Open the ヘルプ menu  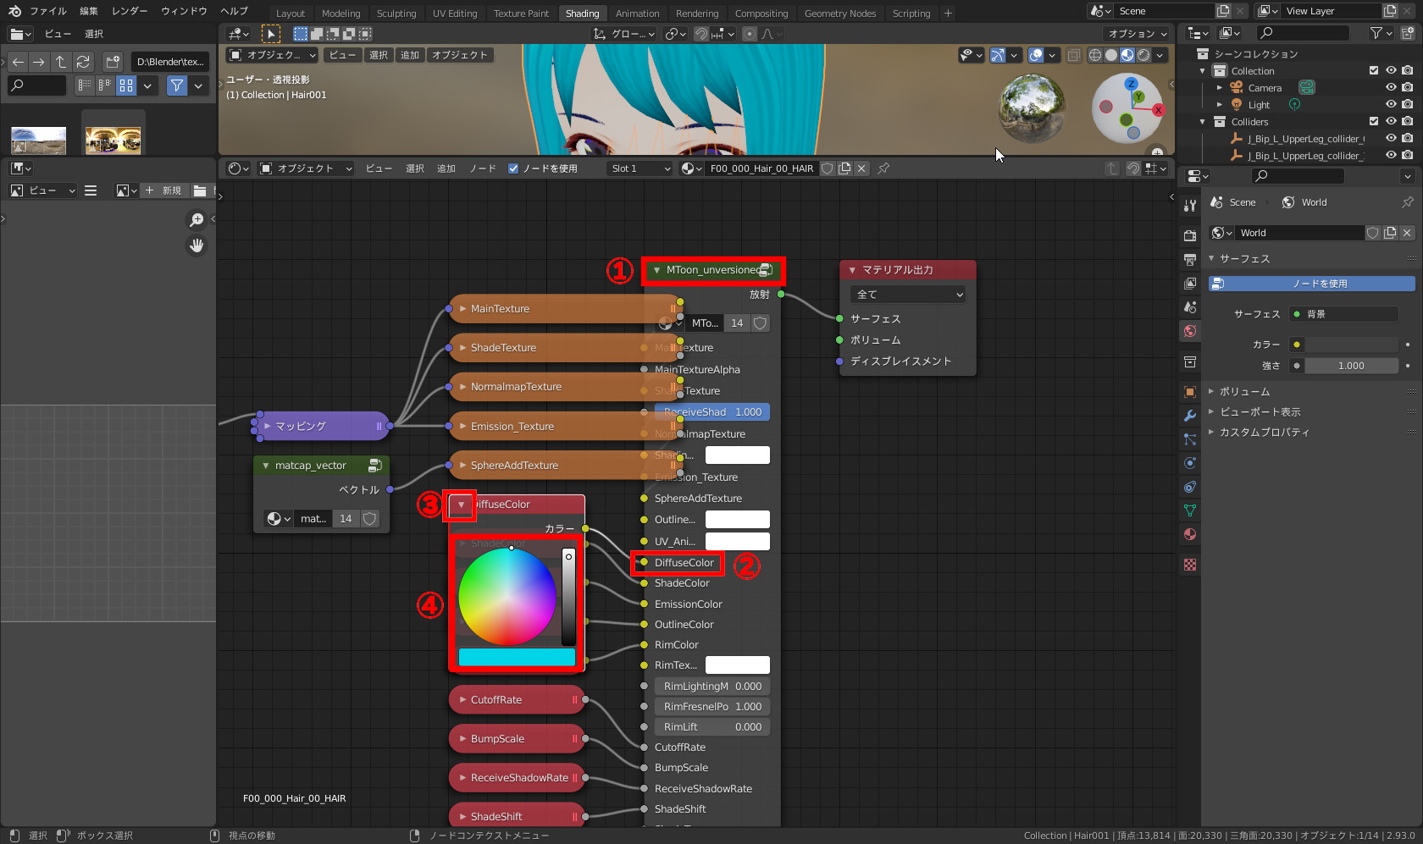[234, 11]
